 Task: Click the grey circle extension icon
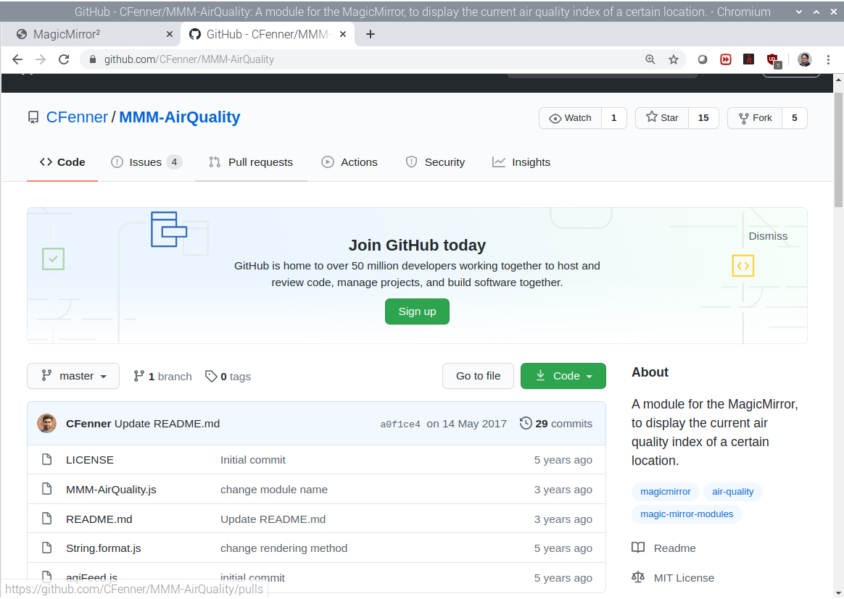point(703,59)
